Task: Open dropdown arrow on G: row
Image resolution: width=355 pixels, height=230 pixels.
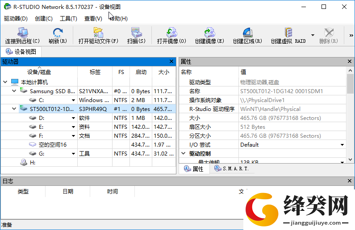Action: pyautogui.click(x=73, y=154)
